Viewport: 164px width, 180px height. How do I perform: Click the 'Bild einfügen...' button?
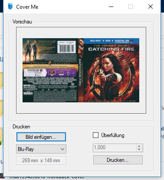click(x=41, y=137)
